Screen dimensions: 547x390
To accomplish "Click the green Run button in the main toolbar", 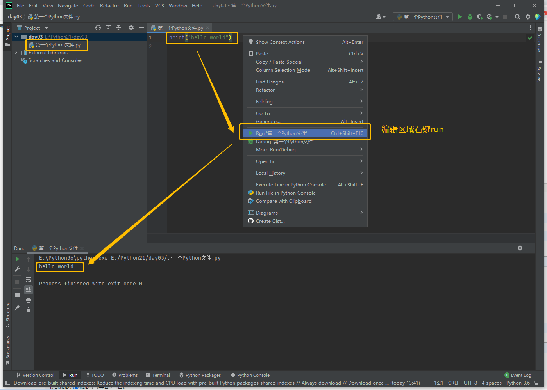I will 460,17.
